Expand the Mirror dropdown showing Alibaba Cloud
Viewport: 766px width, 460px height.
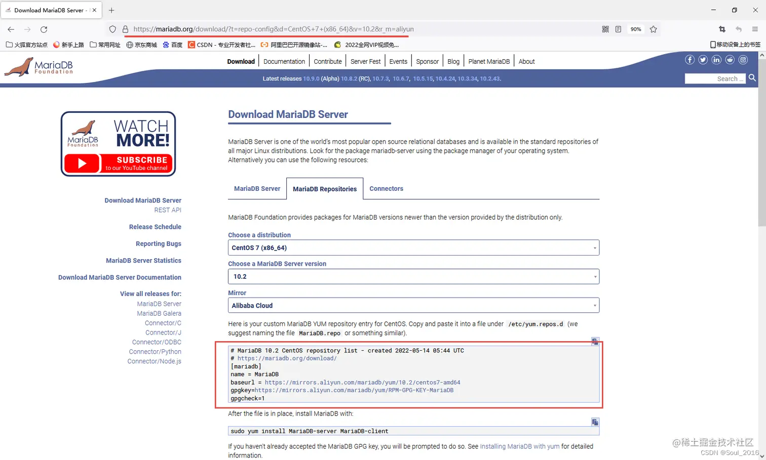click(x=413, y=305)
